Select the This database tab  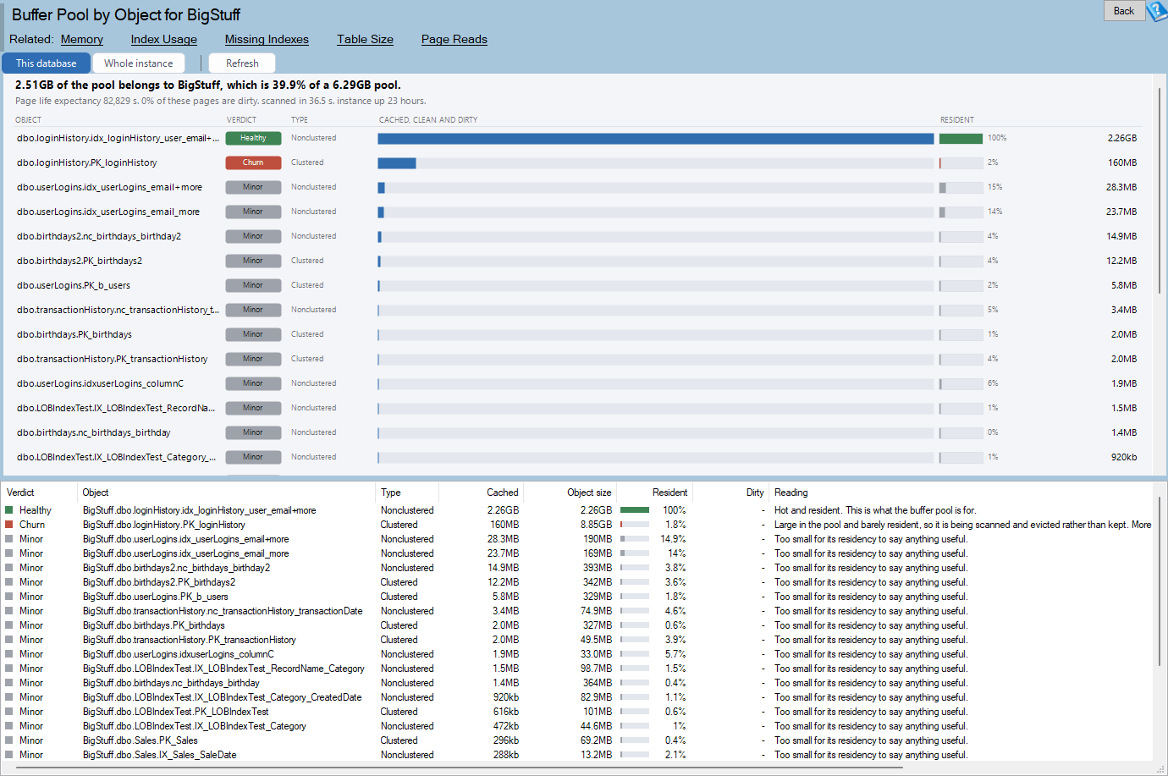click(47, 63)
